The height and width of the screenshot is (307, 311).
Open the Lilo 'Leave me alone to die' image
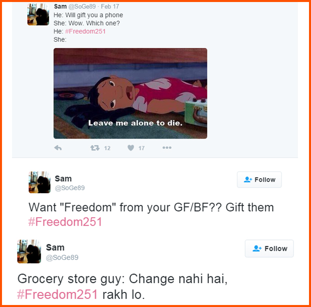point(130,93)
